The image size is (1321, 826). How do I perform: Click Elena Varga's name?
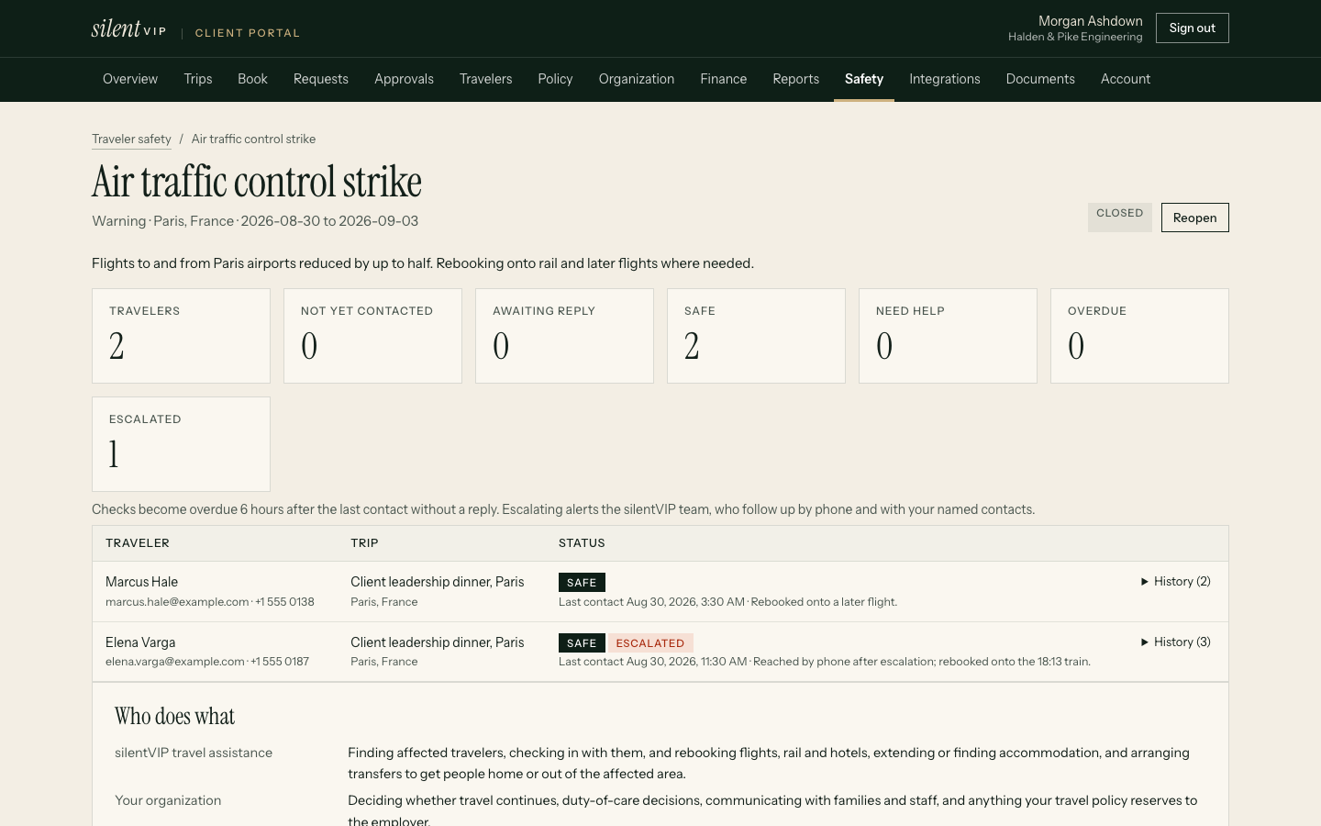[x=140, y=642]
